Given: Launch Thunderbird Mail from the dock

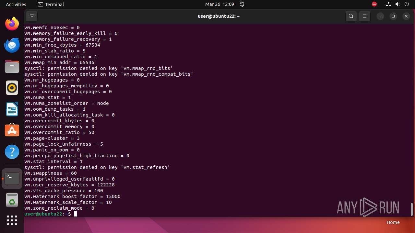Looking at the screenshot, I should pos(12,45).
